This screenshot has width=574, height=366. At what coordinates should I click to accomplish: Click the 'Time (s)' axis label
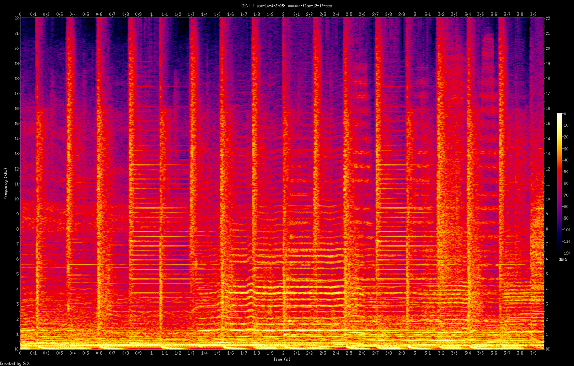pos(282,360)
